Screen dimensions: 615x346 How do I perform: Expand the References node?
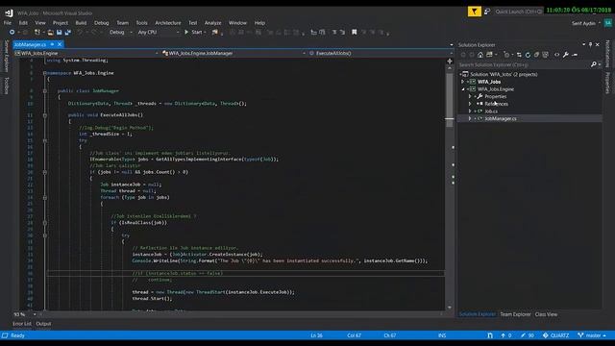tap(470, 104)
